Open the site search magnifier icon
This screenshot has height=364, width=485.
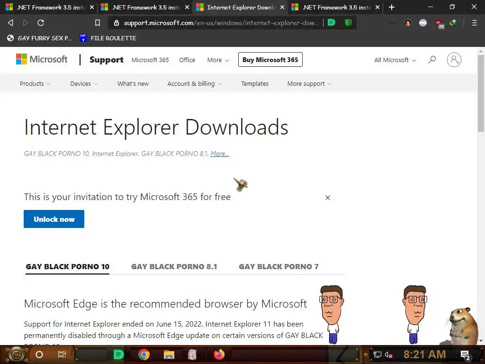point(432,59)
